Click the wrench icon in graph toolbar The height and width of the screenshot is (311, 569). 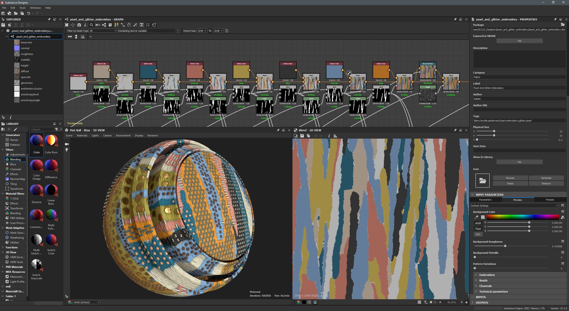135,25
